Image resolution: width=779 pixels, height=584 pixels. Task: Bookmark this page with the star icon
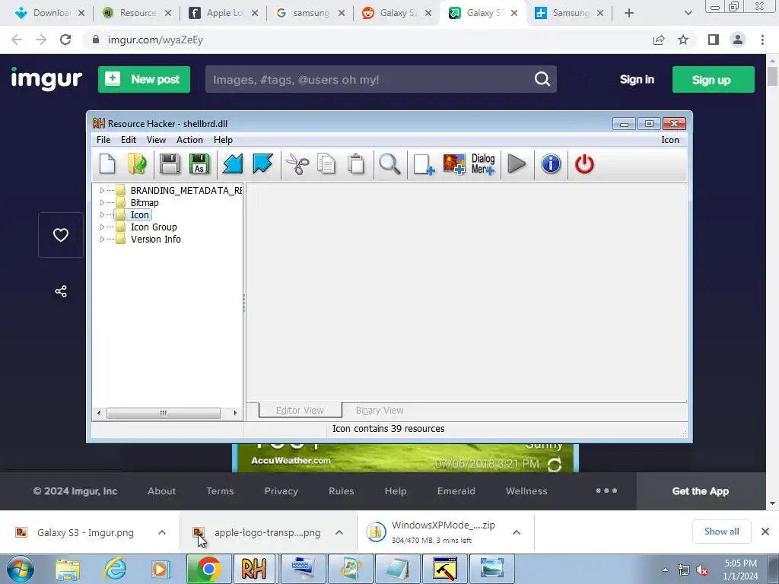click(x=683, y=40)
